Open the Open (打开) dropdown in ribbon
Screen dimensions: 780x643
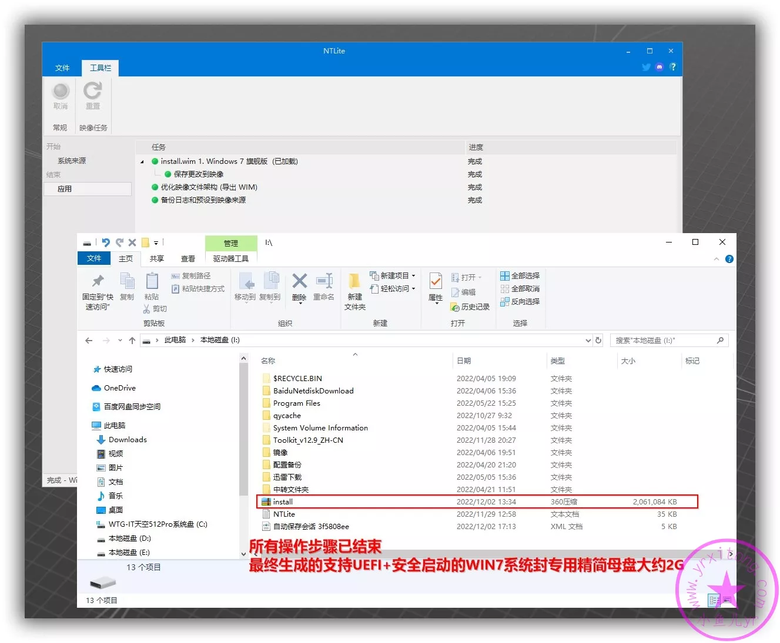467,277
